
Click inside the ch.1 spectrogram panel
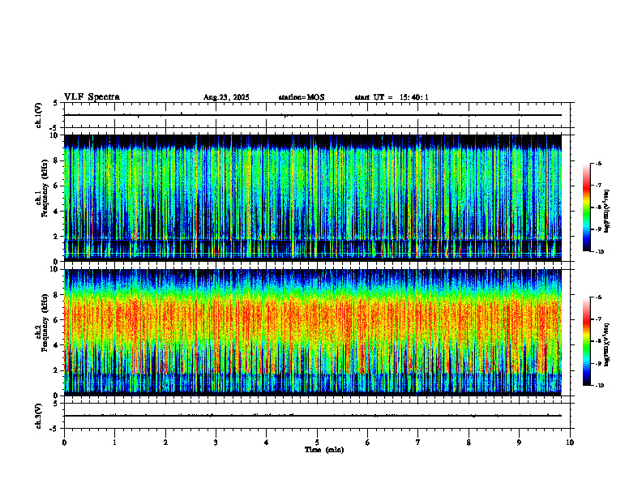point(313,198)
